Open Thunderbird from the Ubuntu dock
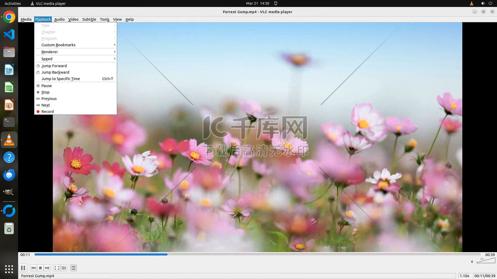Screen dimensions: 497x279 pyautogui.click(x=9, y=175)
